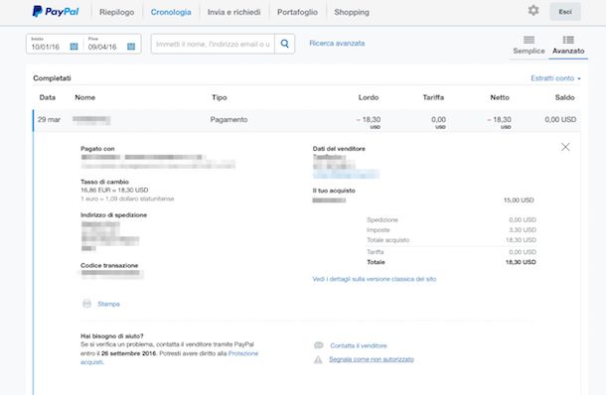Click the Ricerca avanzata link
606x395 pixels.
click(337, 44)
